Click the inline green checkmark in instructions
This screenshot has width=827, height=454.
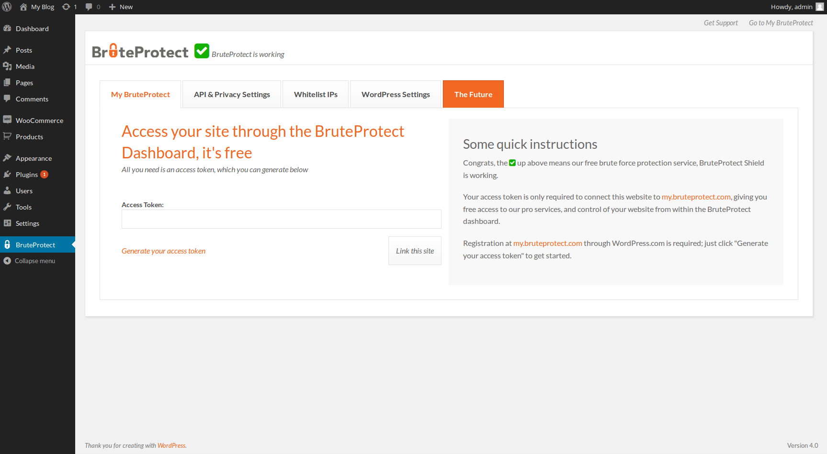click(x=512, y=163)
